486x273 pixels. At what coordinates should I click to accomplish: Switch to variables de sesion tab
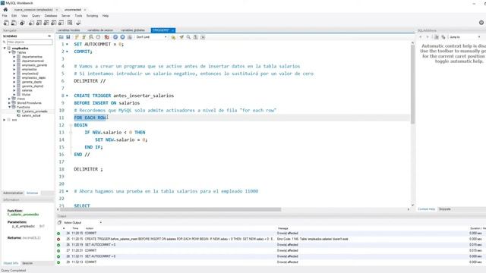[100, 30]
